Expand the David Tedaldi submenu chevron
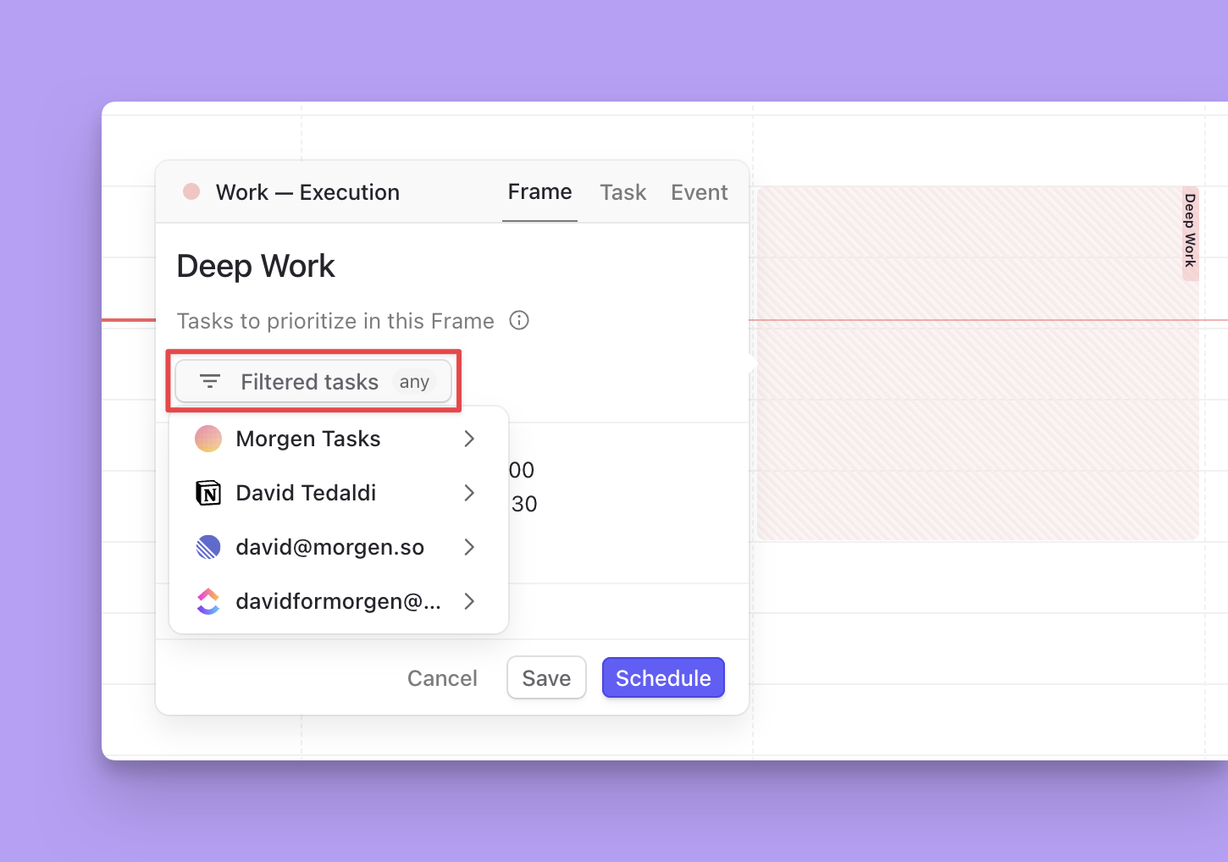 tap(469, 493)
